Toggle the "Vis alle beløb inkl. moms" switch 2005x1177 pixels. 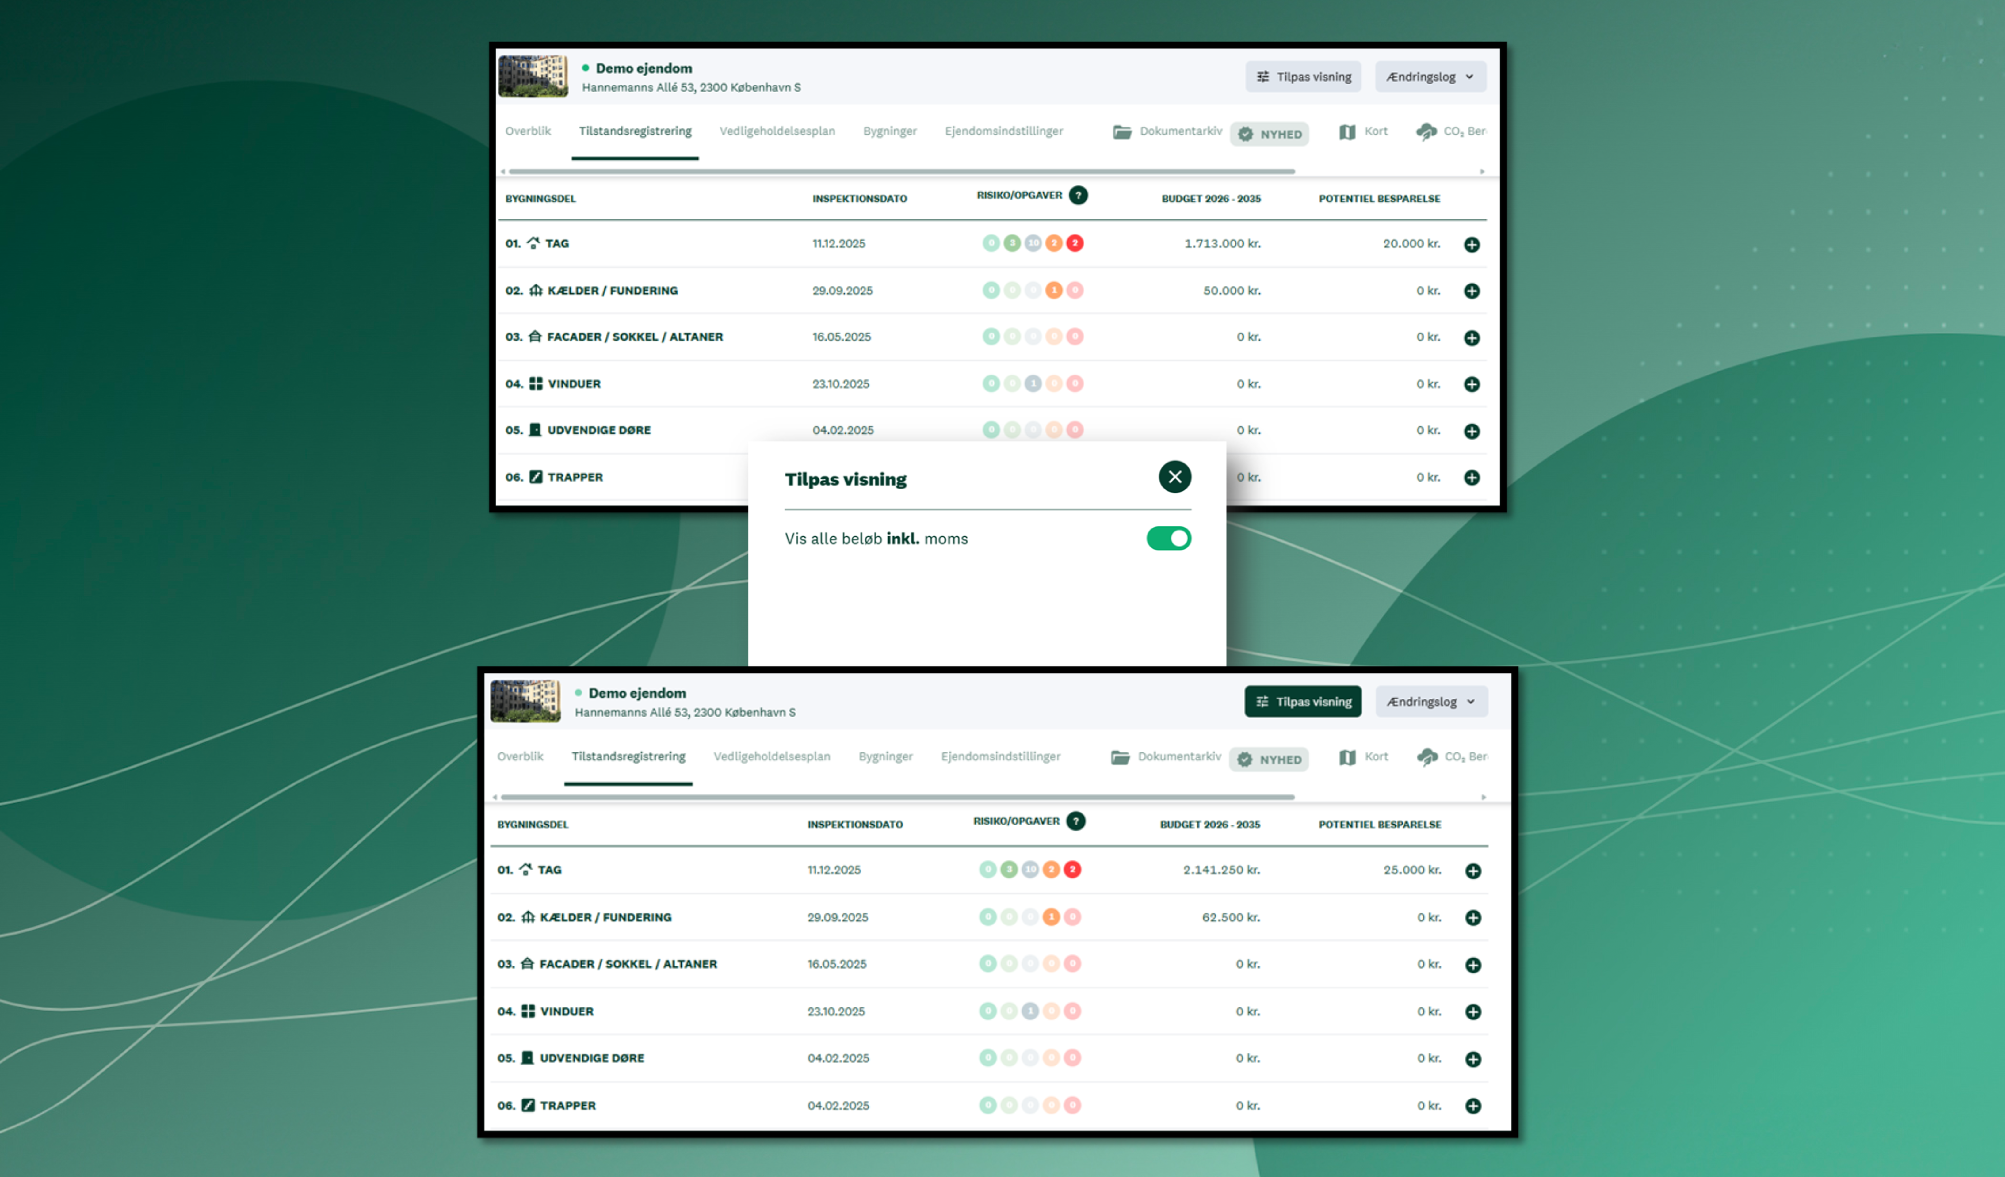1168,539
